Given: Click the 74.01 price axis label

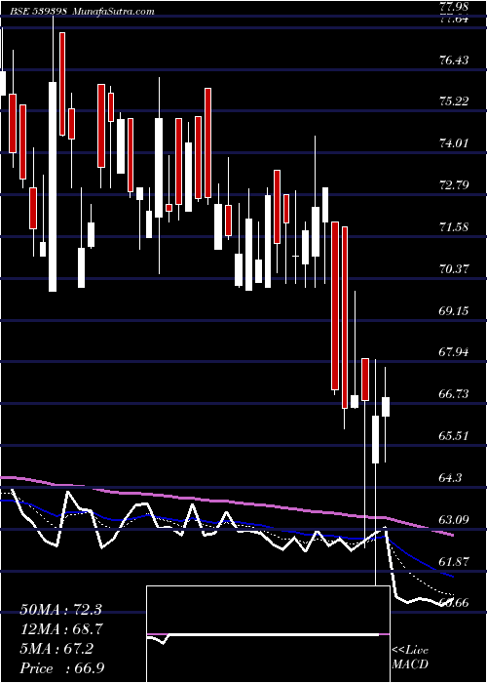Looking at the screenshot, I should pyautogui.click(x=454, y=143).
